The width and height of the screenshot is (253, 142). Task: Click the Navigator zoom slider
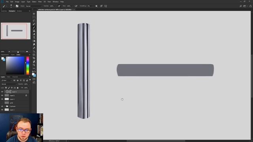click(18, 52)
